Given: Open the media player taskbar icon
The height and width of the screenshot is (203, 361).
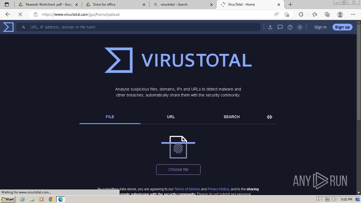Looking at the screenshot, I should pyautogui.click(x=41, y=199).
